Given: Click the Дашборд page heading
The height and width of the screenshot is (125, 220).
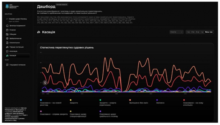Looking at the screenshot, I should click(x=46, y=7).
